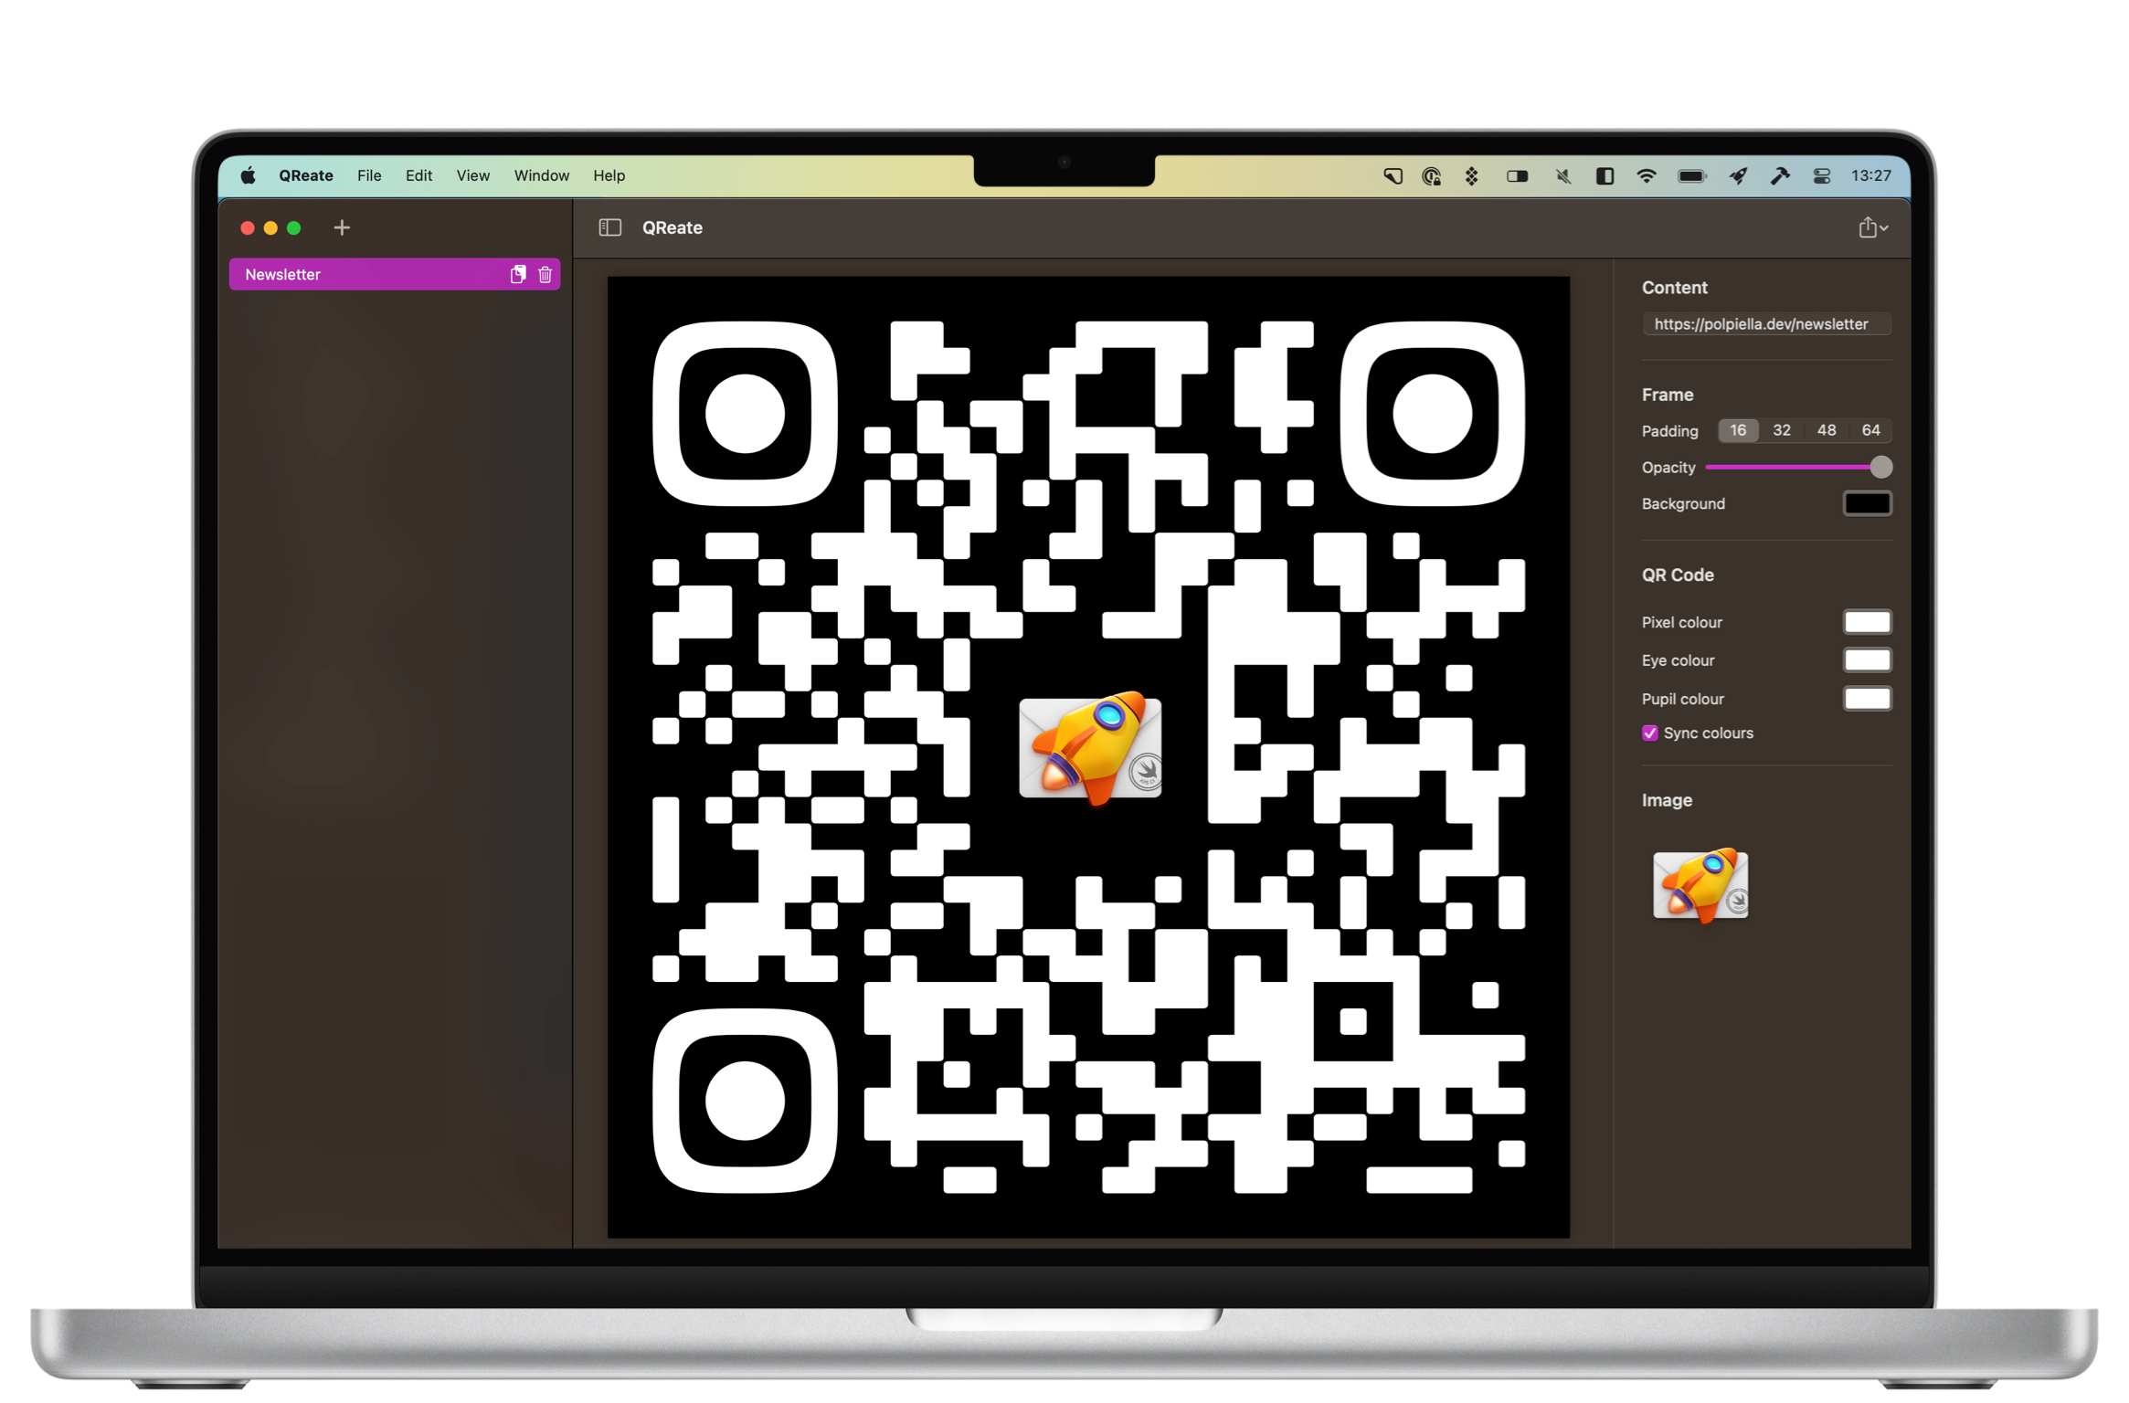Open the View menu
This screenshot has height=1403, width=2129.
pos(472,175)
